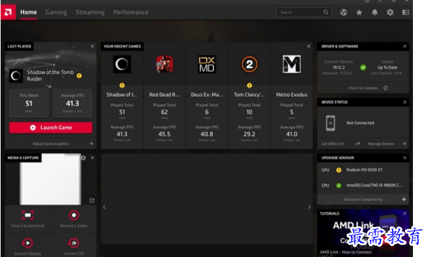This screenshot has width=428, height=257.
Task: Open Adjust Game Graphics link
Action: [x=51, y=143]
